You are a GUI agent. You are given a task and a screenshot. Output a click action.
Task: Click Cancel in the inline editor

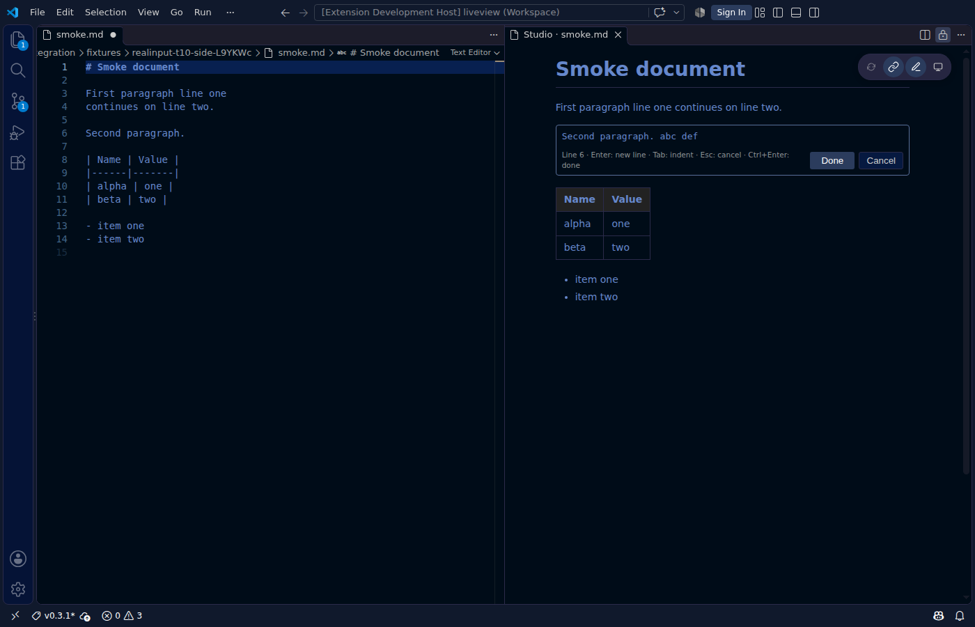click(881, 161)
